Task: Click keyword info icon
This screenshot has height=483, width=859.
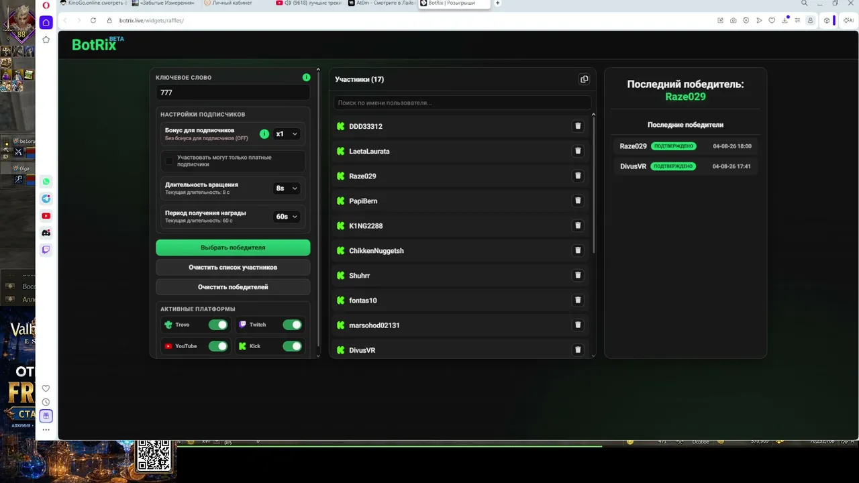Action: click(306, 77)
